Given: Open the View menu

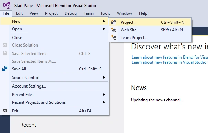Looking at the screenshot, I should 34,13.
